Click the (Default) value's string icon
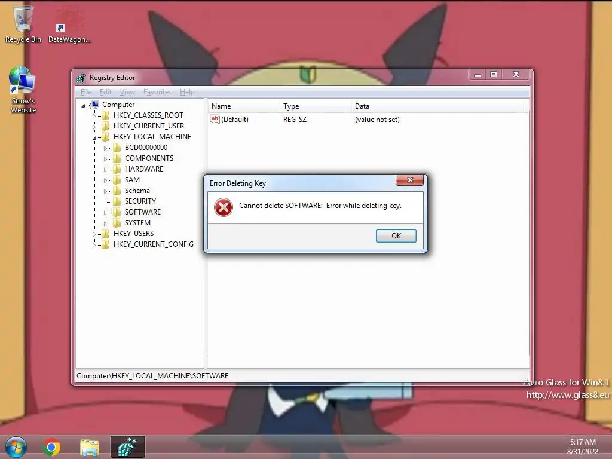The height and width of the screenshot is (459, 612). tap(215, 119)
